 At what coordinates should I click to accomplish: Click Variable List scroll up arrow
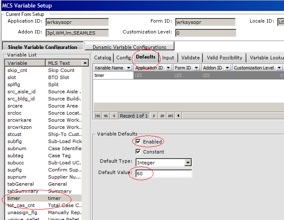(x=85, y=63)
